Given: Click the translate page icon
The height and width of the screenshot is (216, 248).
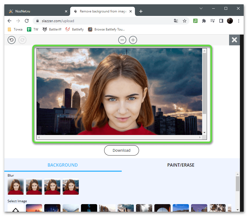Looking at the screenshot, I should tap(176, 21).
